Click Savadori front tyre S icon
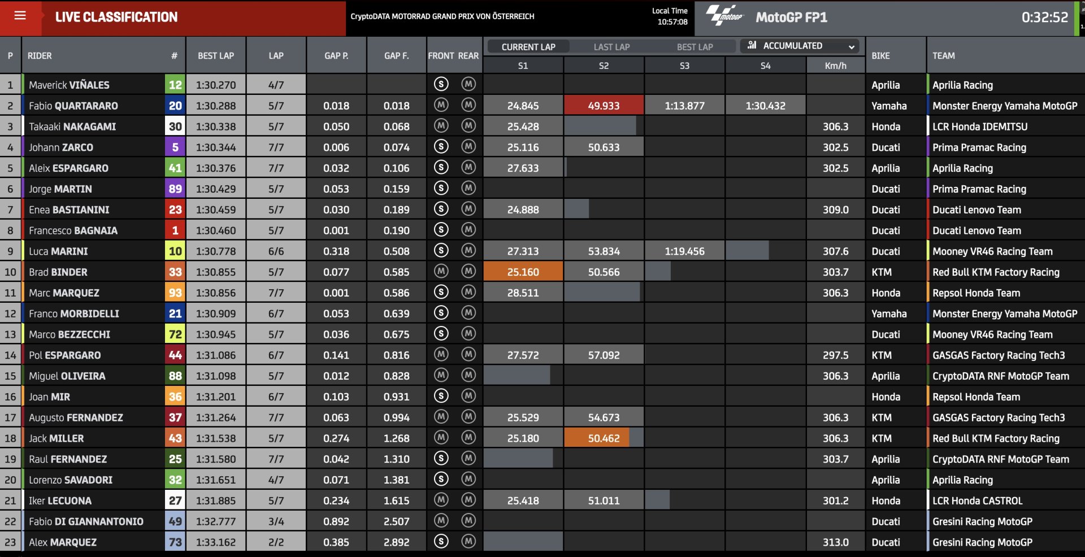Screen dimensions: 1085x557 click(x=441, y=479)
